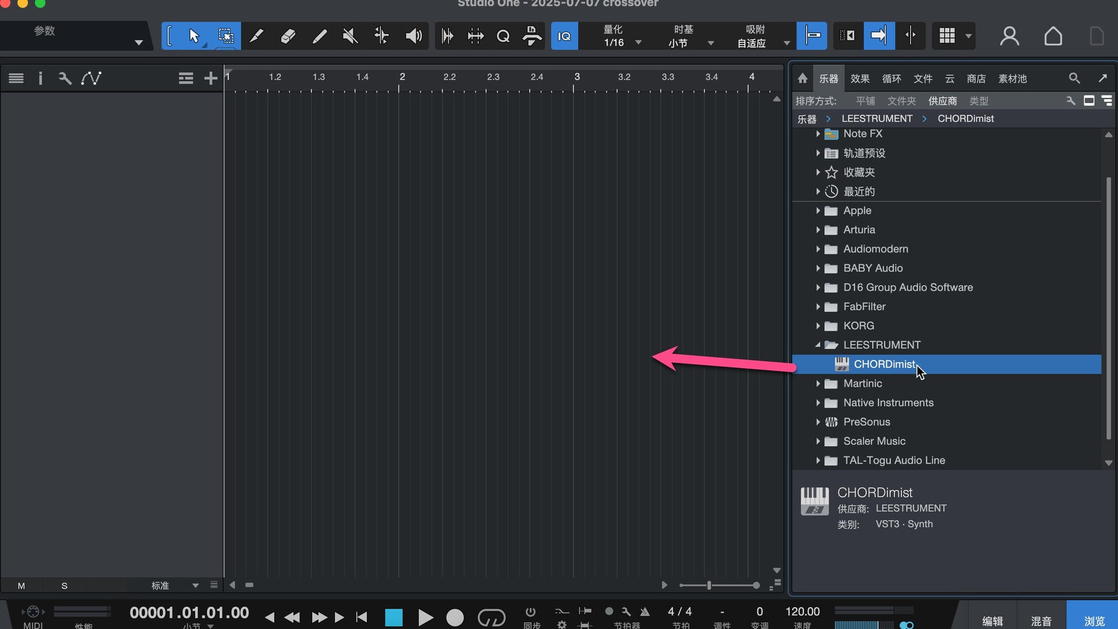Click the tempo value 120.00
The height and width of the screenshot is (629, 1118).
coord(802,612)
